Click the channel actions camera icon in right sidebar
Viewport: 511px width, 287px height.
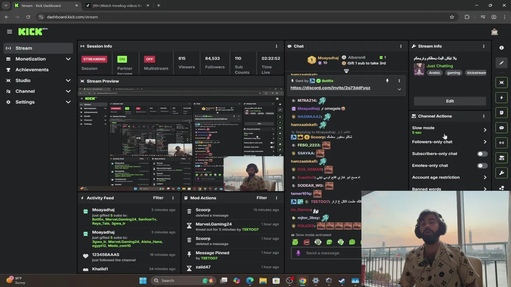[x=501, y=158]
